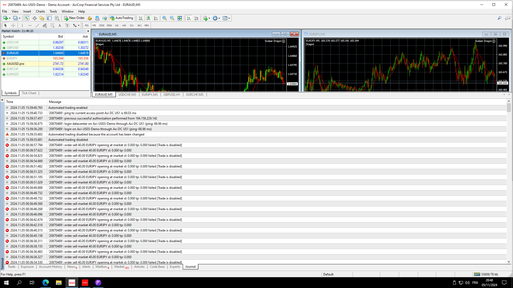Switch chart to line chart type
Viewport: 513px width, 288px height.
[156, 18]
